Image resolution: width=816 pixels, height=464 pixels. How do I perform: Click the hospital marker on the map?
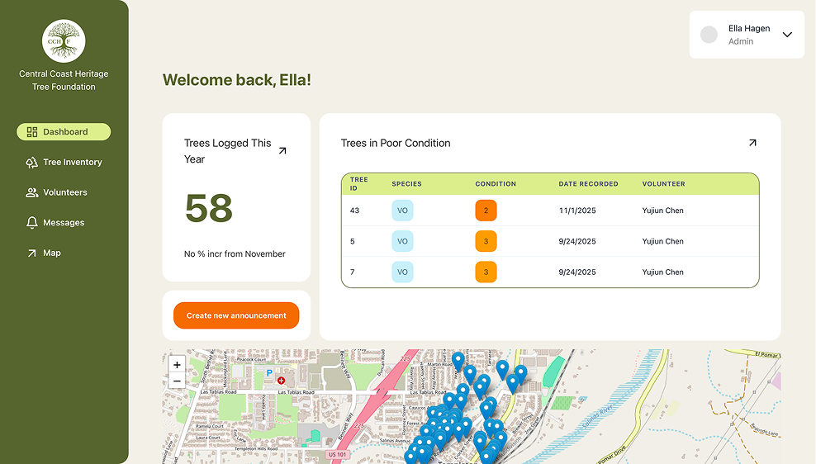point(281,381)
